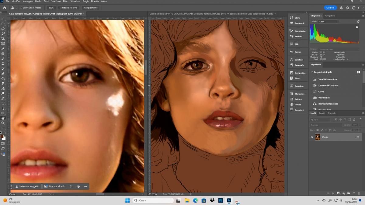
Task: Click Riempi schermo button
Action: click(91, 8)
